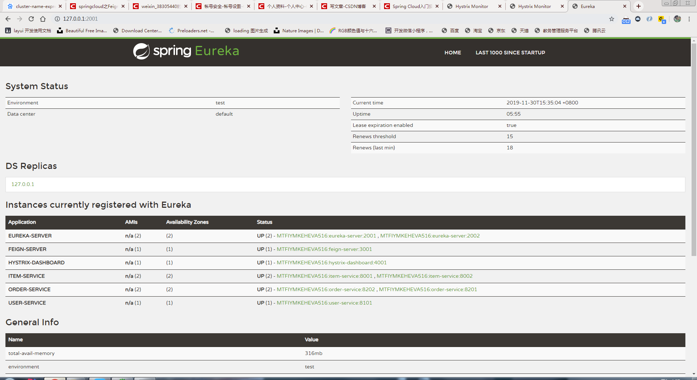The image size is (697, 380).
Task: Click the Renews threshold value 15
Action: coord(510,136)
